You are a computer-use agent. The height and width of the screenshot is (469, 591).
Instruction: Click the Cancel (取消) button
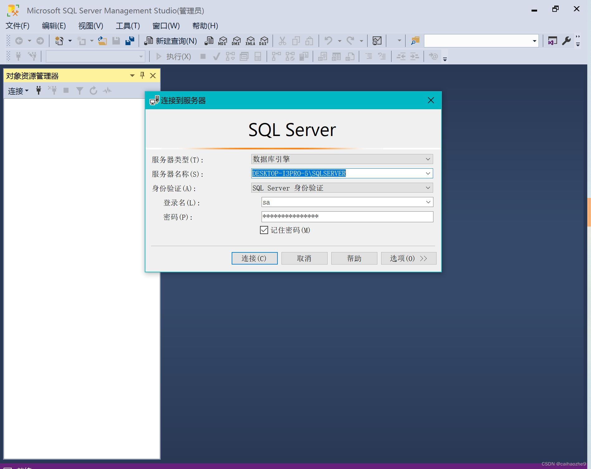304,258
